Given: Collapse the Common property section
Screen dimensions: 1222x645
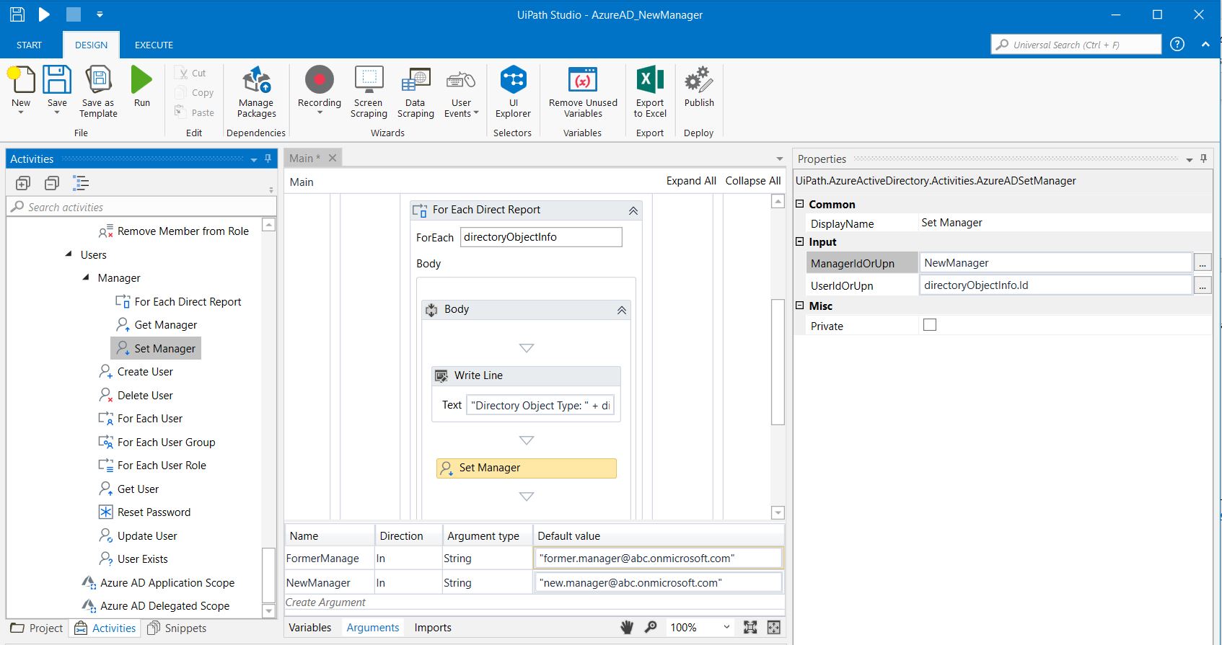Looking at the screenshot, I should tap(799, 204).
